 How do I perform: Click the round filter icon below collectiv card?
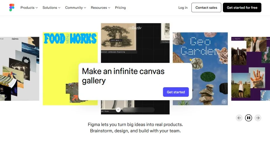pos(118,110)
